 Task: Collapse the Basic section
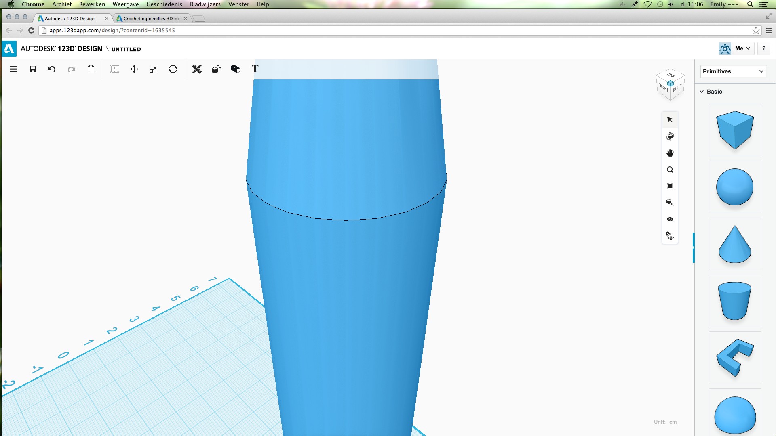702,92
